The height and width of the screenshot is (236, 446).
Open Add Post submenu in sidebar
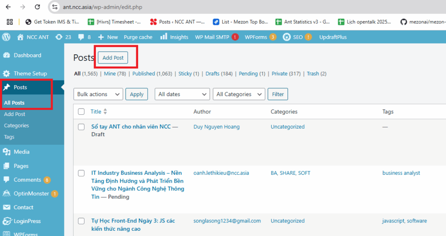pos(14,114)
